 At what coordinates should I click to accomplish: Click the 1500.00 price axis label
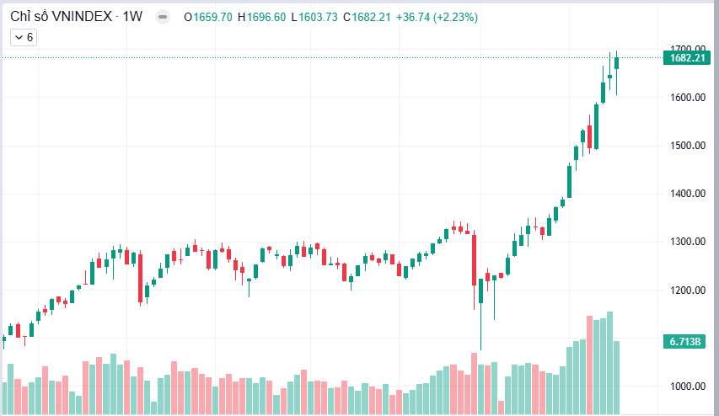(687, 145)
